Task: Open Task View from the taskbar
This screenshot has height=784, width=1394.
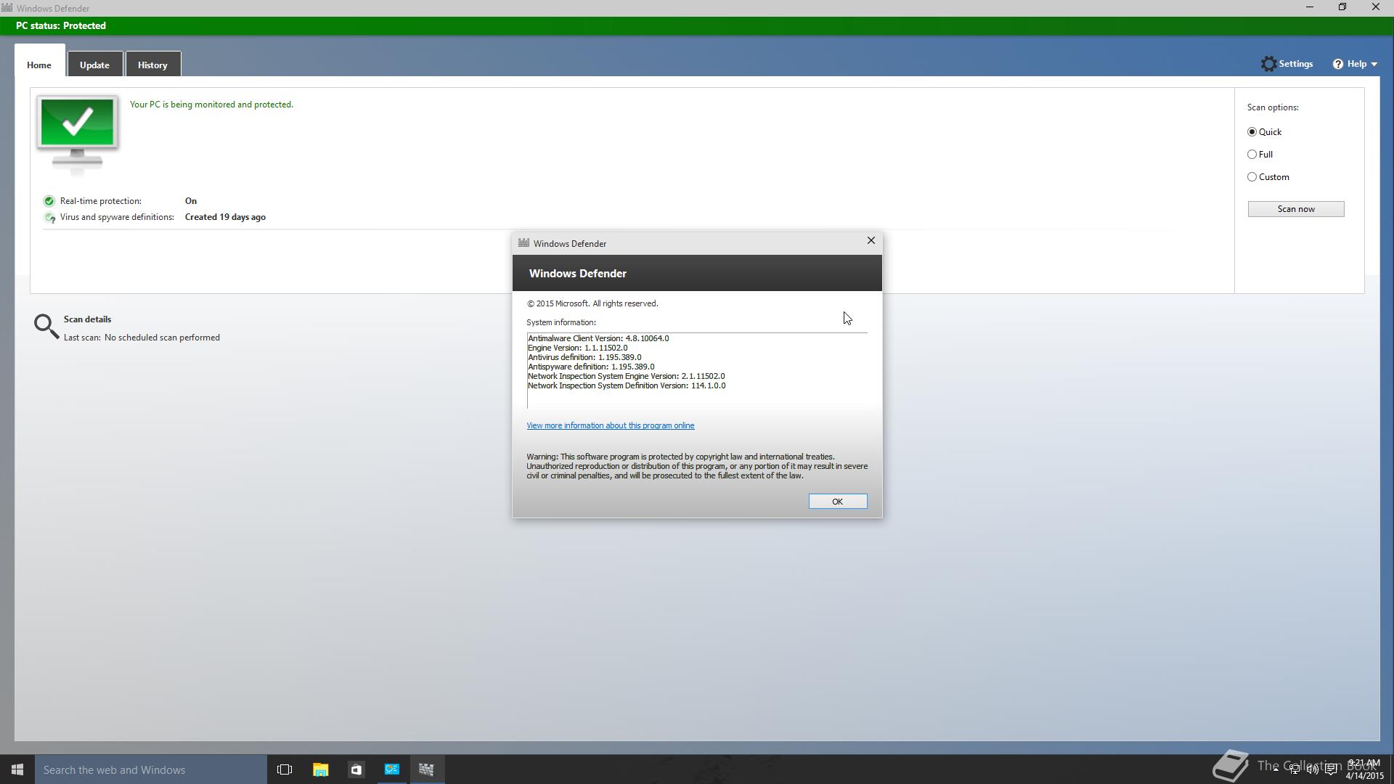Action: tap(285, 769)
